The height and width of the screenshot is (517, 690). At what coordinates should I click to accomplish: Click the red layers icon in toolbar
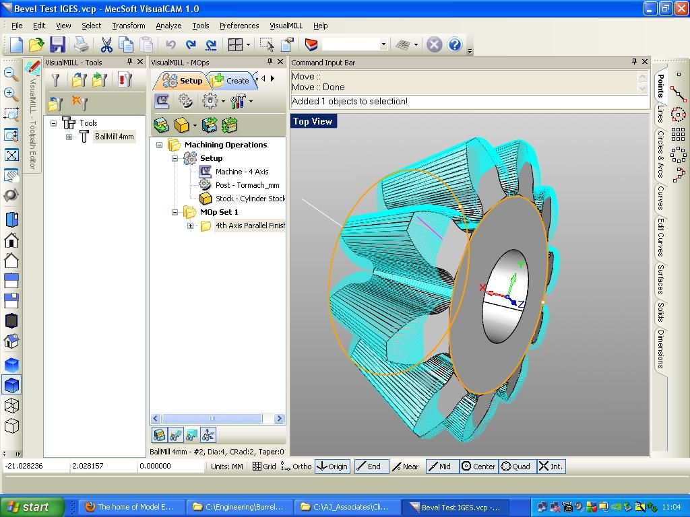coord(311,44)
